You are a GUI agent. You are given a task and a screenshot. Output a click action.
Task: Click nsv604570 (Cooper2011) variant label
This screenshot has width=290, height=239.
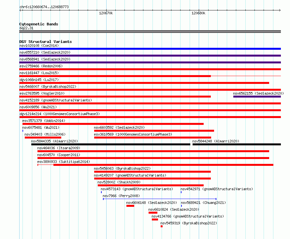point(59,155)
